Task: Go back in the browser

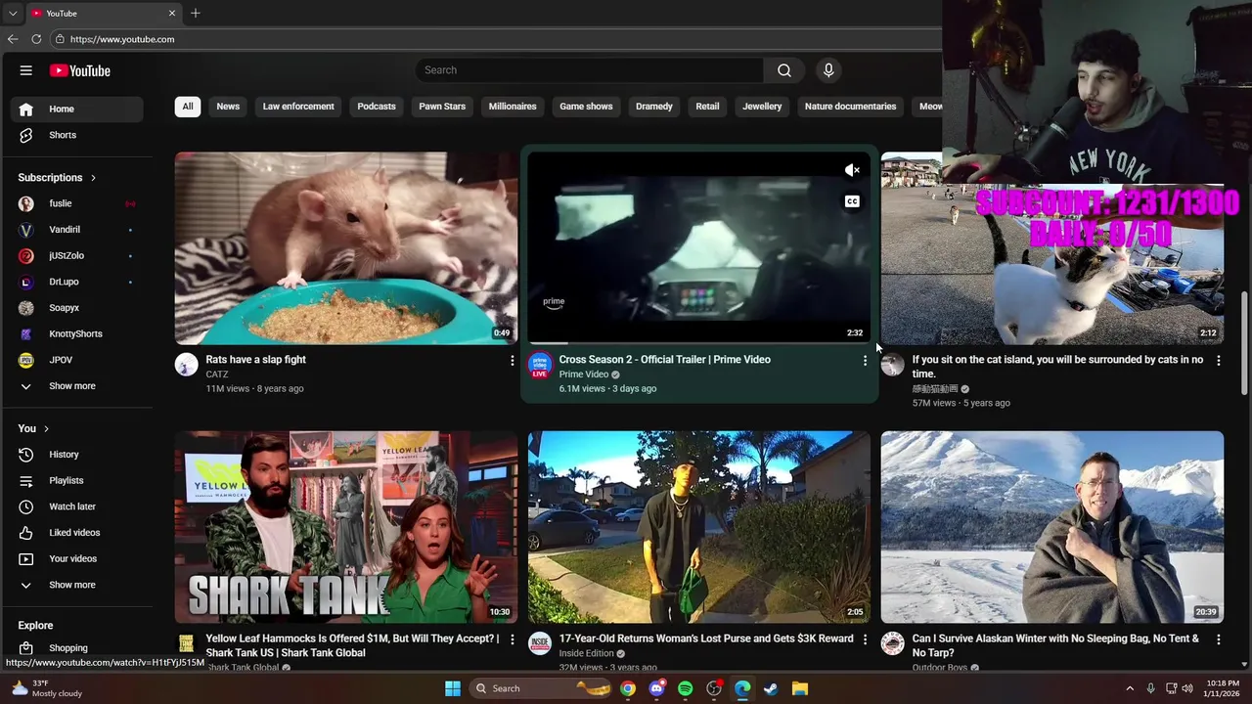Action: 13,39
